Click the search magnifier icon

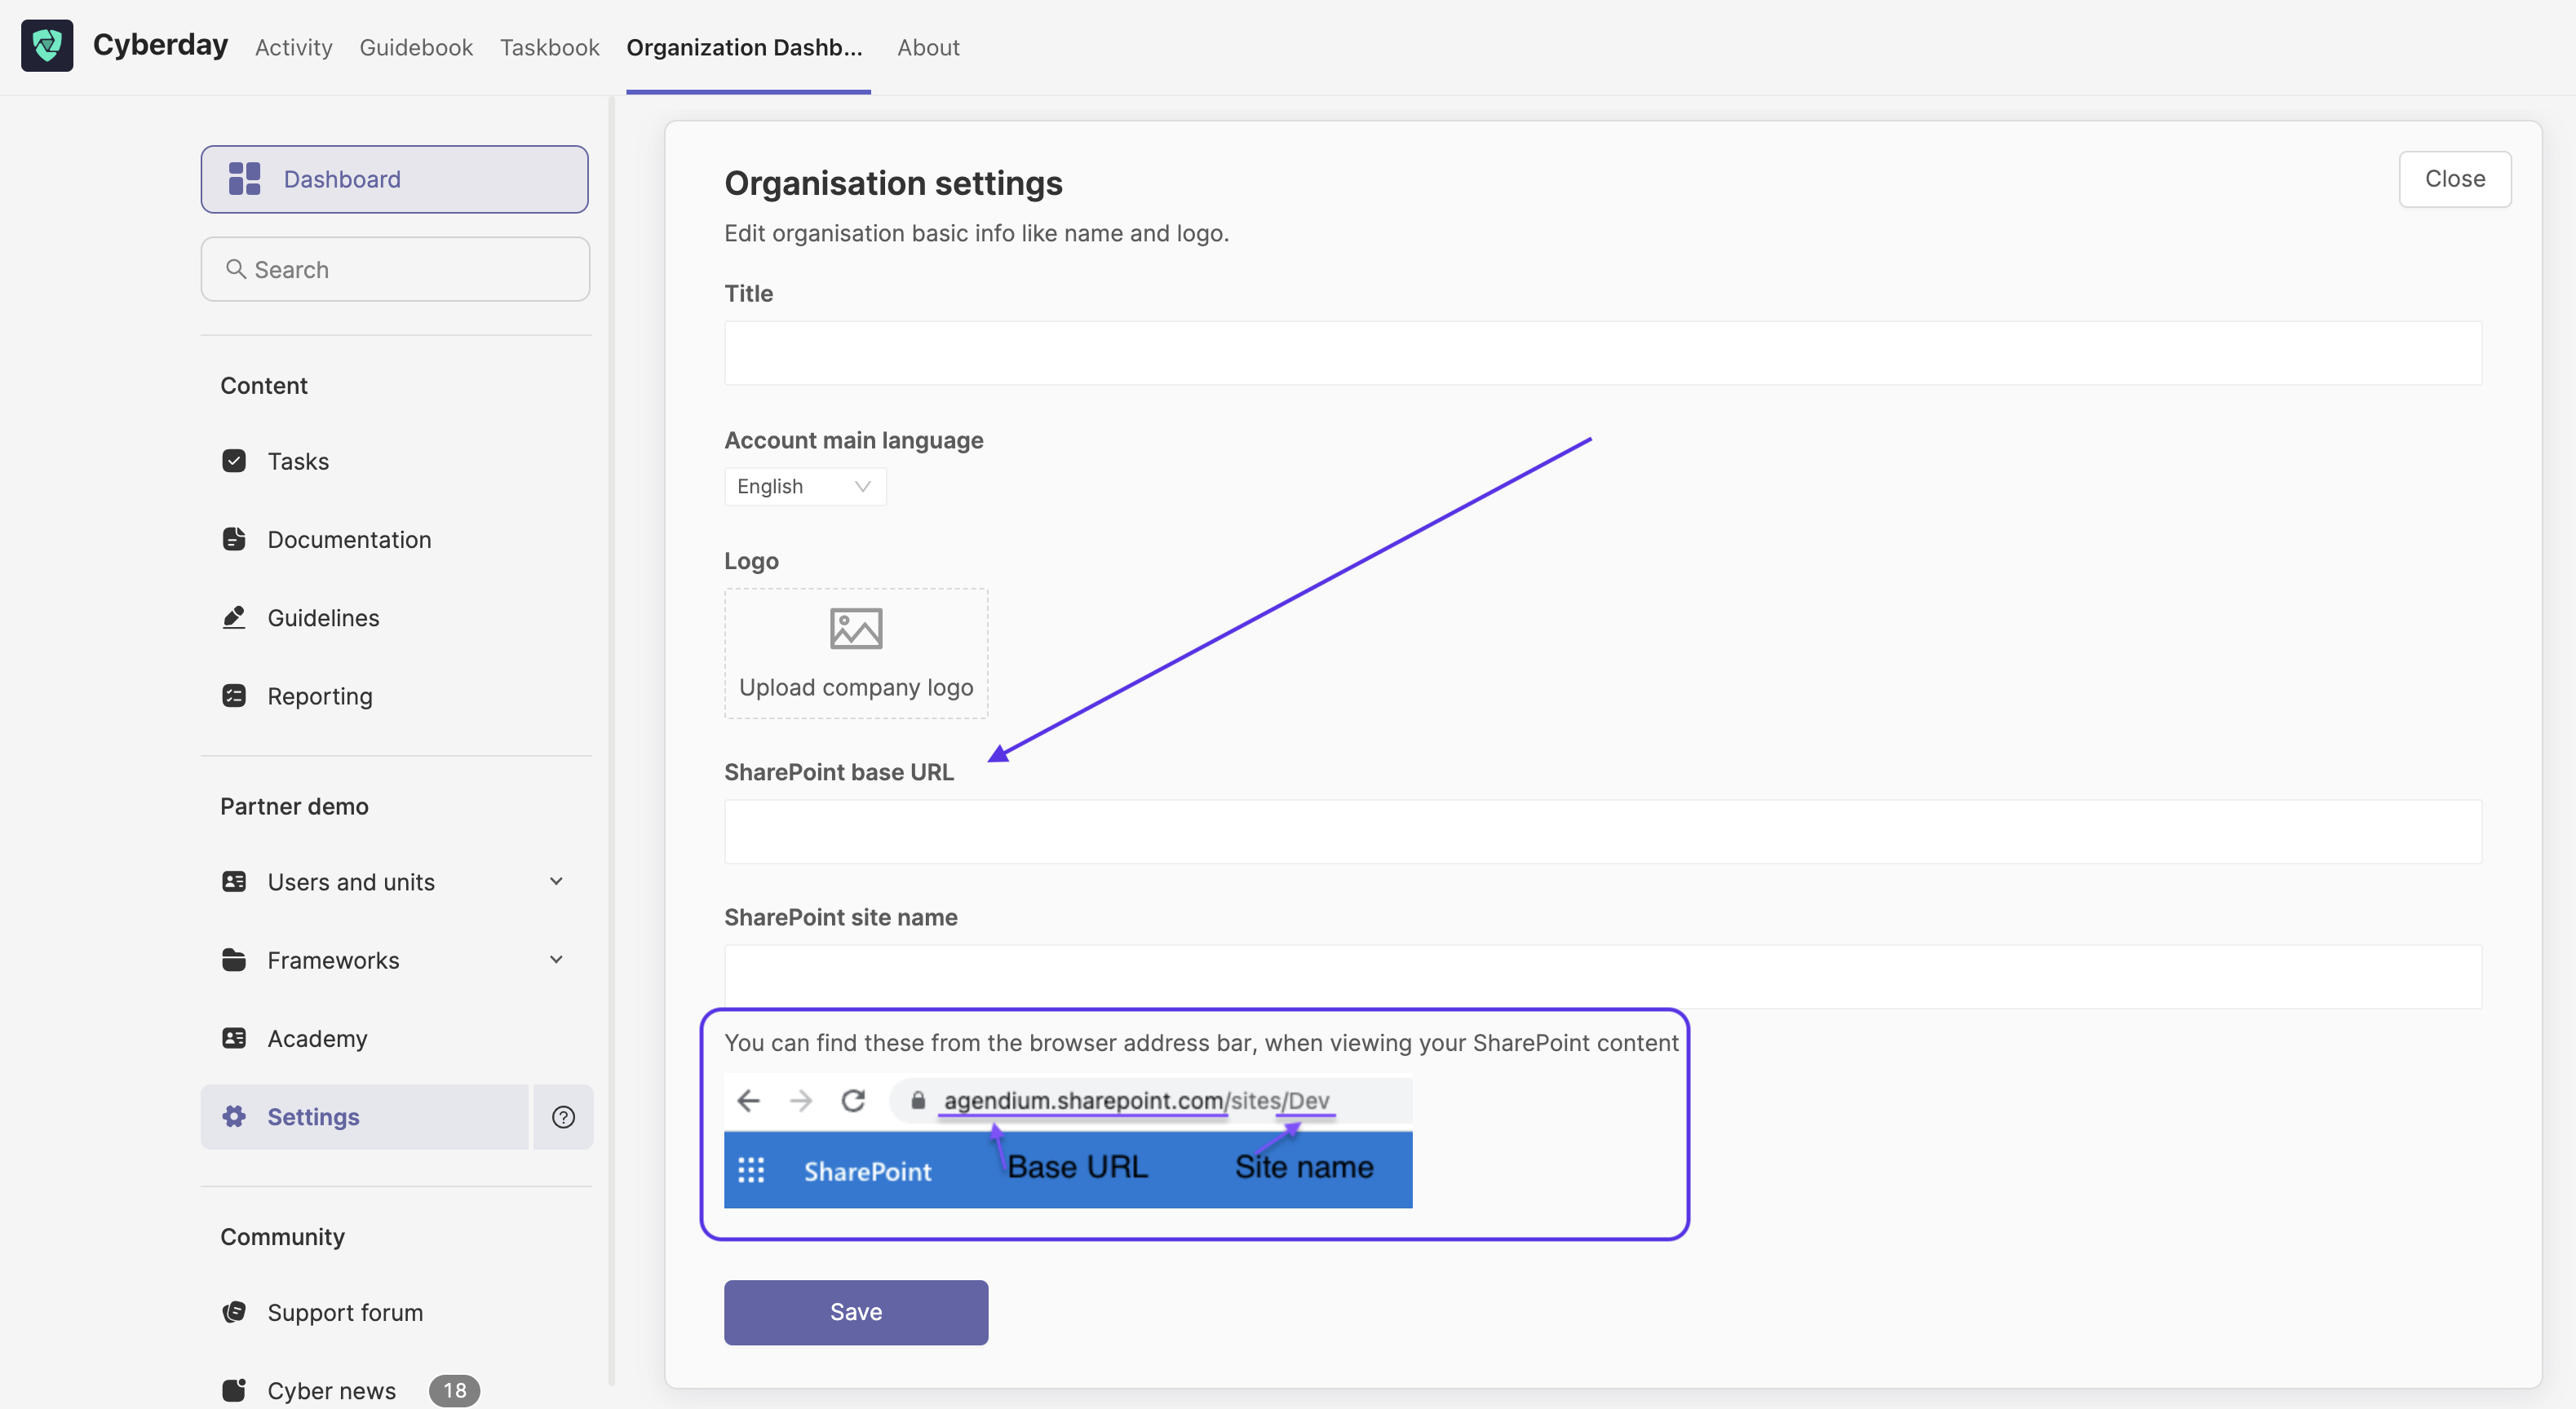tap(236, 269)
